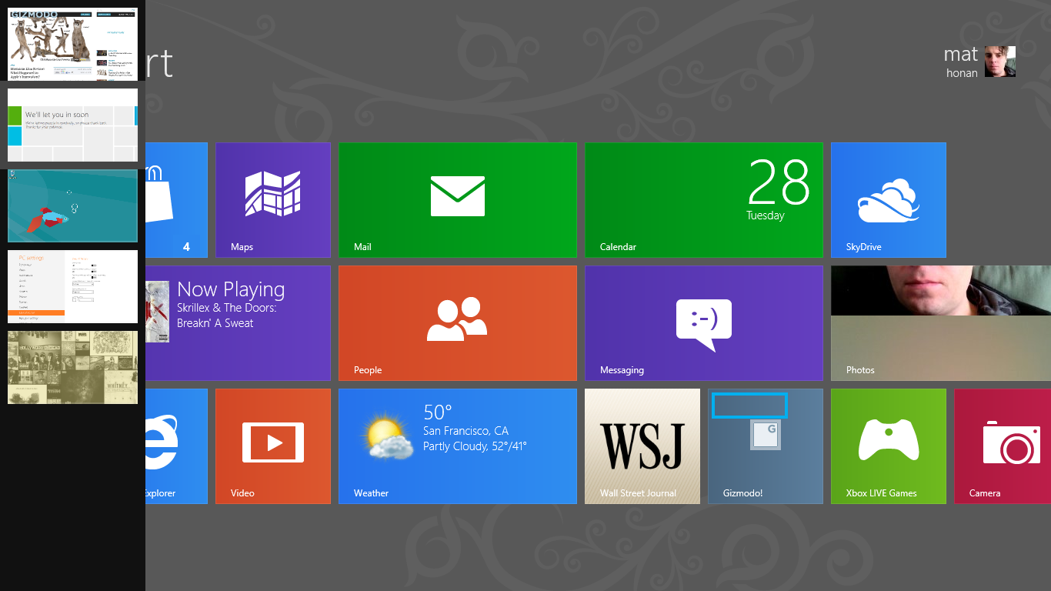Click the 50° temperature reading
This screenshot has height=591, width=1051.
click(438, 412)
